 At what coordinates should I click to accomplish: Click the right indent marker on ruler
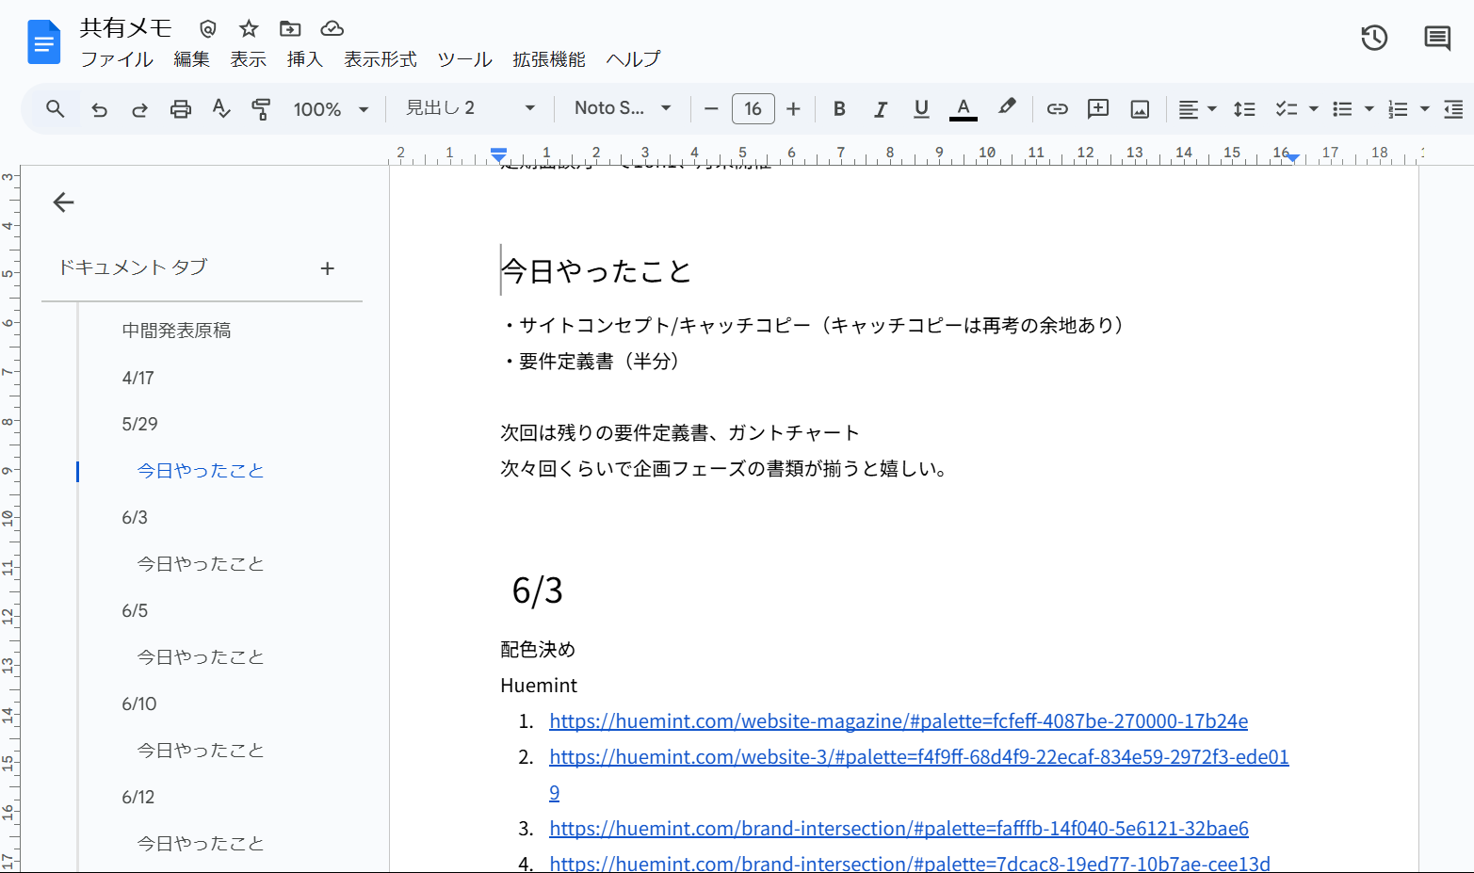1293,157
